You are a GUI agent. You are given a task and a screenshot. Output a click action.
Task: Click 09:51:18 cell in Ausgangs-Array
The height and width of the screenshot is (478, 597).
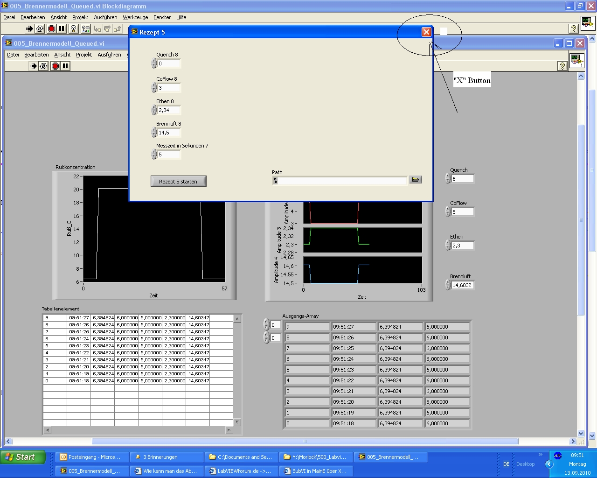[x=354, y=423]
